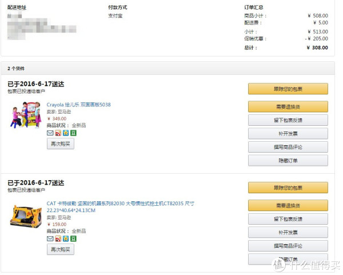
Task: Write a review via 撰写商品评论 for Crayola
Action: 288,147
